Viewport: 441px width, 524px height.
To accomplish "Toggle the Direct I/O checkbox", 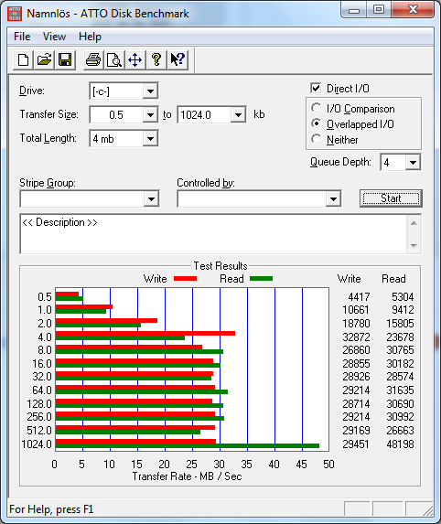I will tap(316, 88).
